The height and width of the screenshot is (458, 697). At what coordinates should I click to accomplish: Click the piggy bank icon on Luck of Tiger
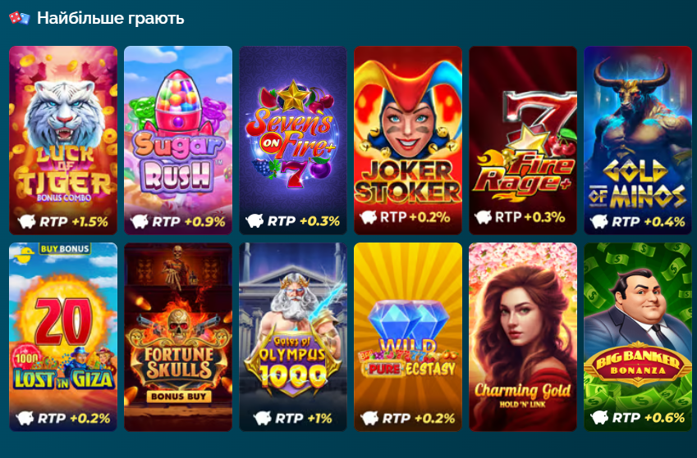(26, 221)
